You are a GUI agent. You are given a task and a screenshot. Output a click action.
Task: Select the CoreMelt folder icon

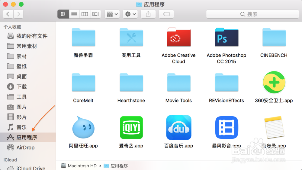pyautogui.click(x=83, y=82)
